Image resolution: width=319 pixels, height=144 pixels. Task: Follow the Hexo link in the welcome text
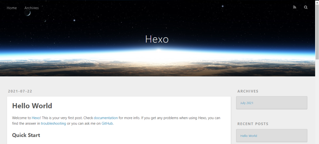point(36,118)
